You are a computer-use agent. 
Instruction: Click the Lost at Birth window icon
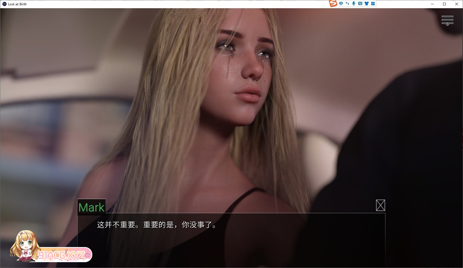4,4
